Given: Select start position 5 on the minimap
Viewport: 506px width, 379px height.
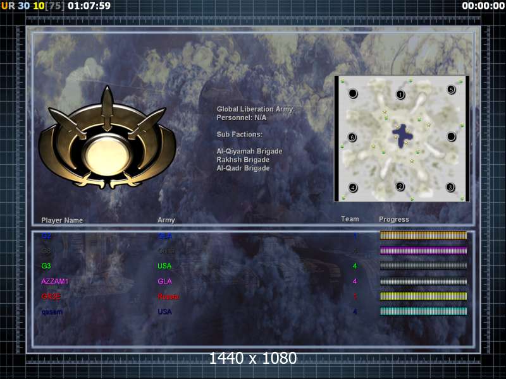Looking at the screenshot, I should (451, 89).
